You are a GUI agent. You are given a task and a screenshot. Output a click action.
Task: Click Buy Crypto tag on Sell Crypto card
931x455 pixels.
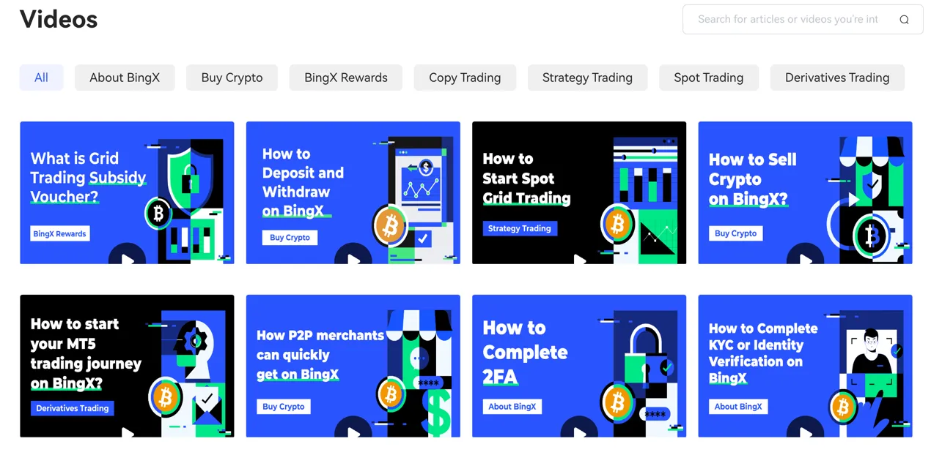(736, 233)
